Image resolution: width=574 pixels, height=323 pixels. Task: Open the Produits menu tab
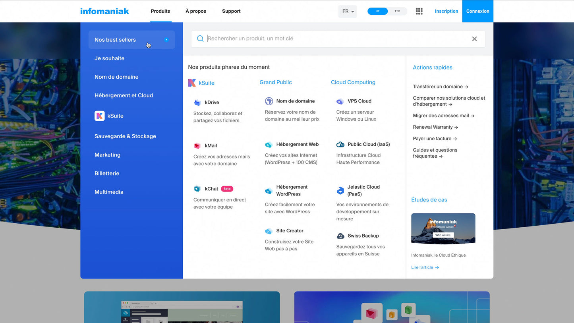click(160, 11)
